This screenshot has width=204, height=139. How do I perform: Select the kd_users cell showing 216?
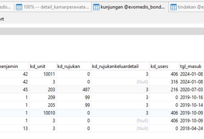[164, 90]
